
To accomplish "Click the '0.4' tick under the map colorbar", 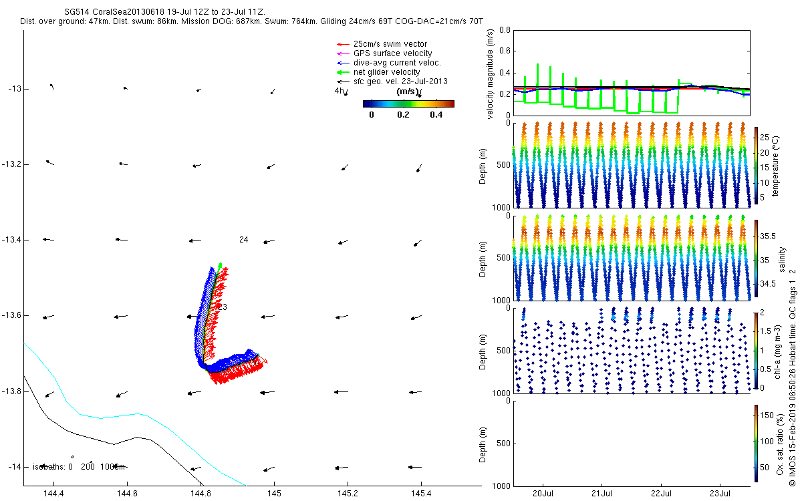I will click(436, 114).
